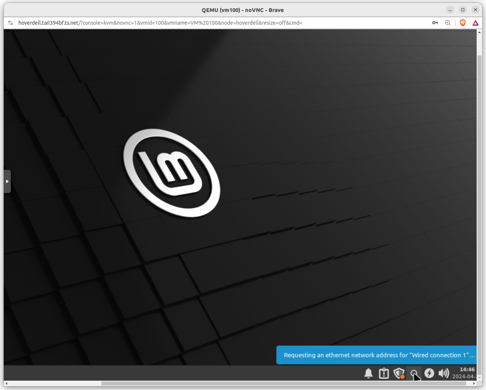Click the vertical scrollbar up arrow
This screenshot has height=390, width=486.
(479, 32)
